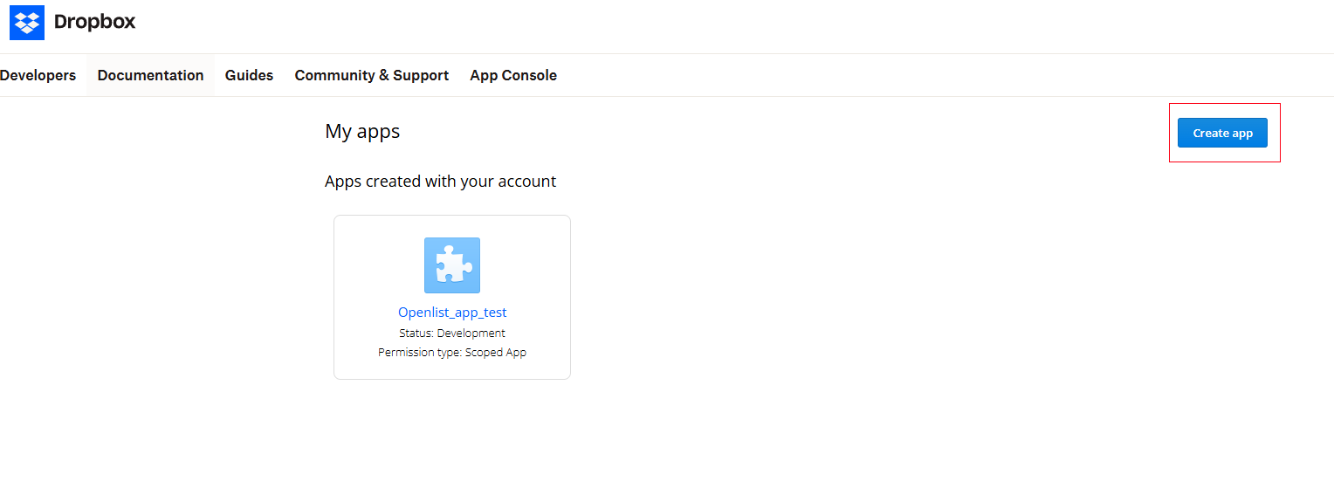
Task: Click the Dropbox box logo icon
Action: tap(27, 23)
